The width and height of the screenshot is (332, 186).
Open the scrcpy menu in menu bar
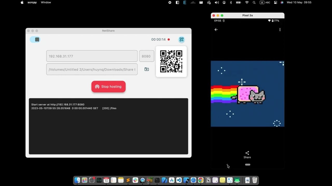click(32, 2)
